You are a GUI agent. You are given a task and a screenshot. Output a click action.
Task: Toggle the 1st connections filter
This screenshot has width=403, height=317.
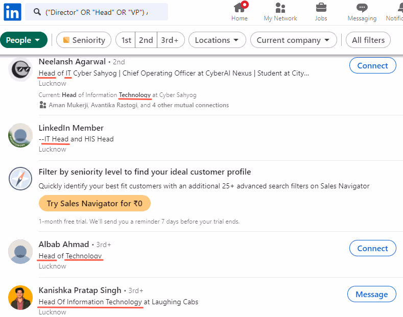[126, 40]
